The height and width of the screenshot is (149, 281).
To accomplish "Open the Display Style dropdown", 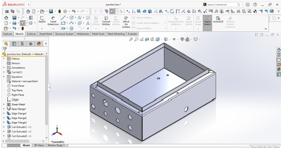I will click(170, 39).
